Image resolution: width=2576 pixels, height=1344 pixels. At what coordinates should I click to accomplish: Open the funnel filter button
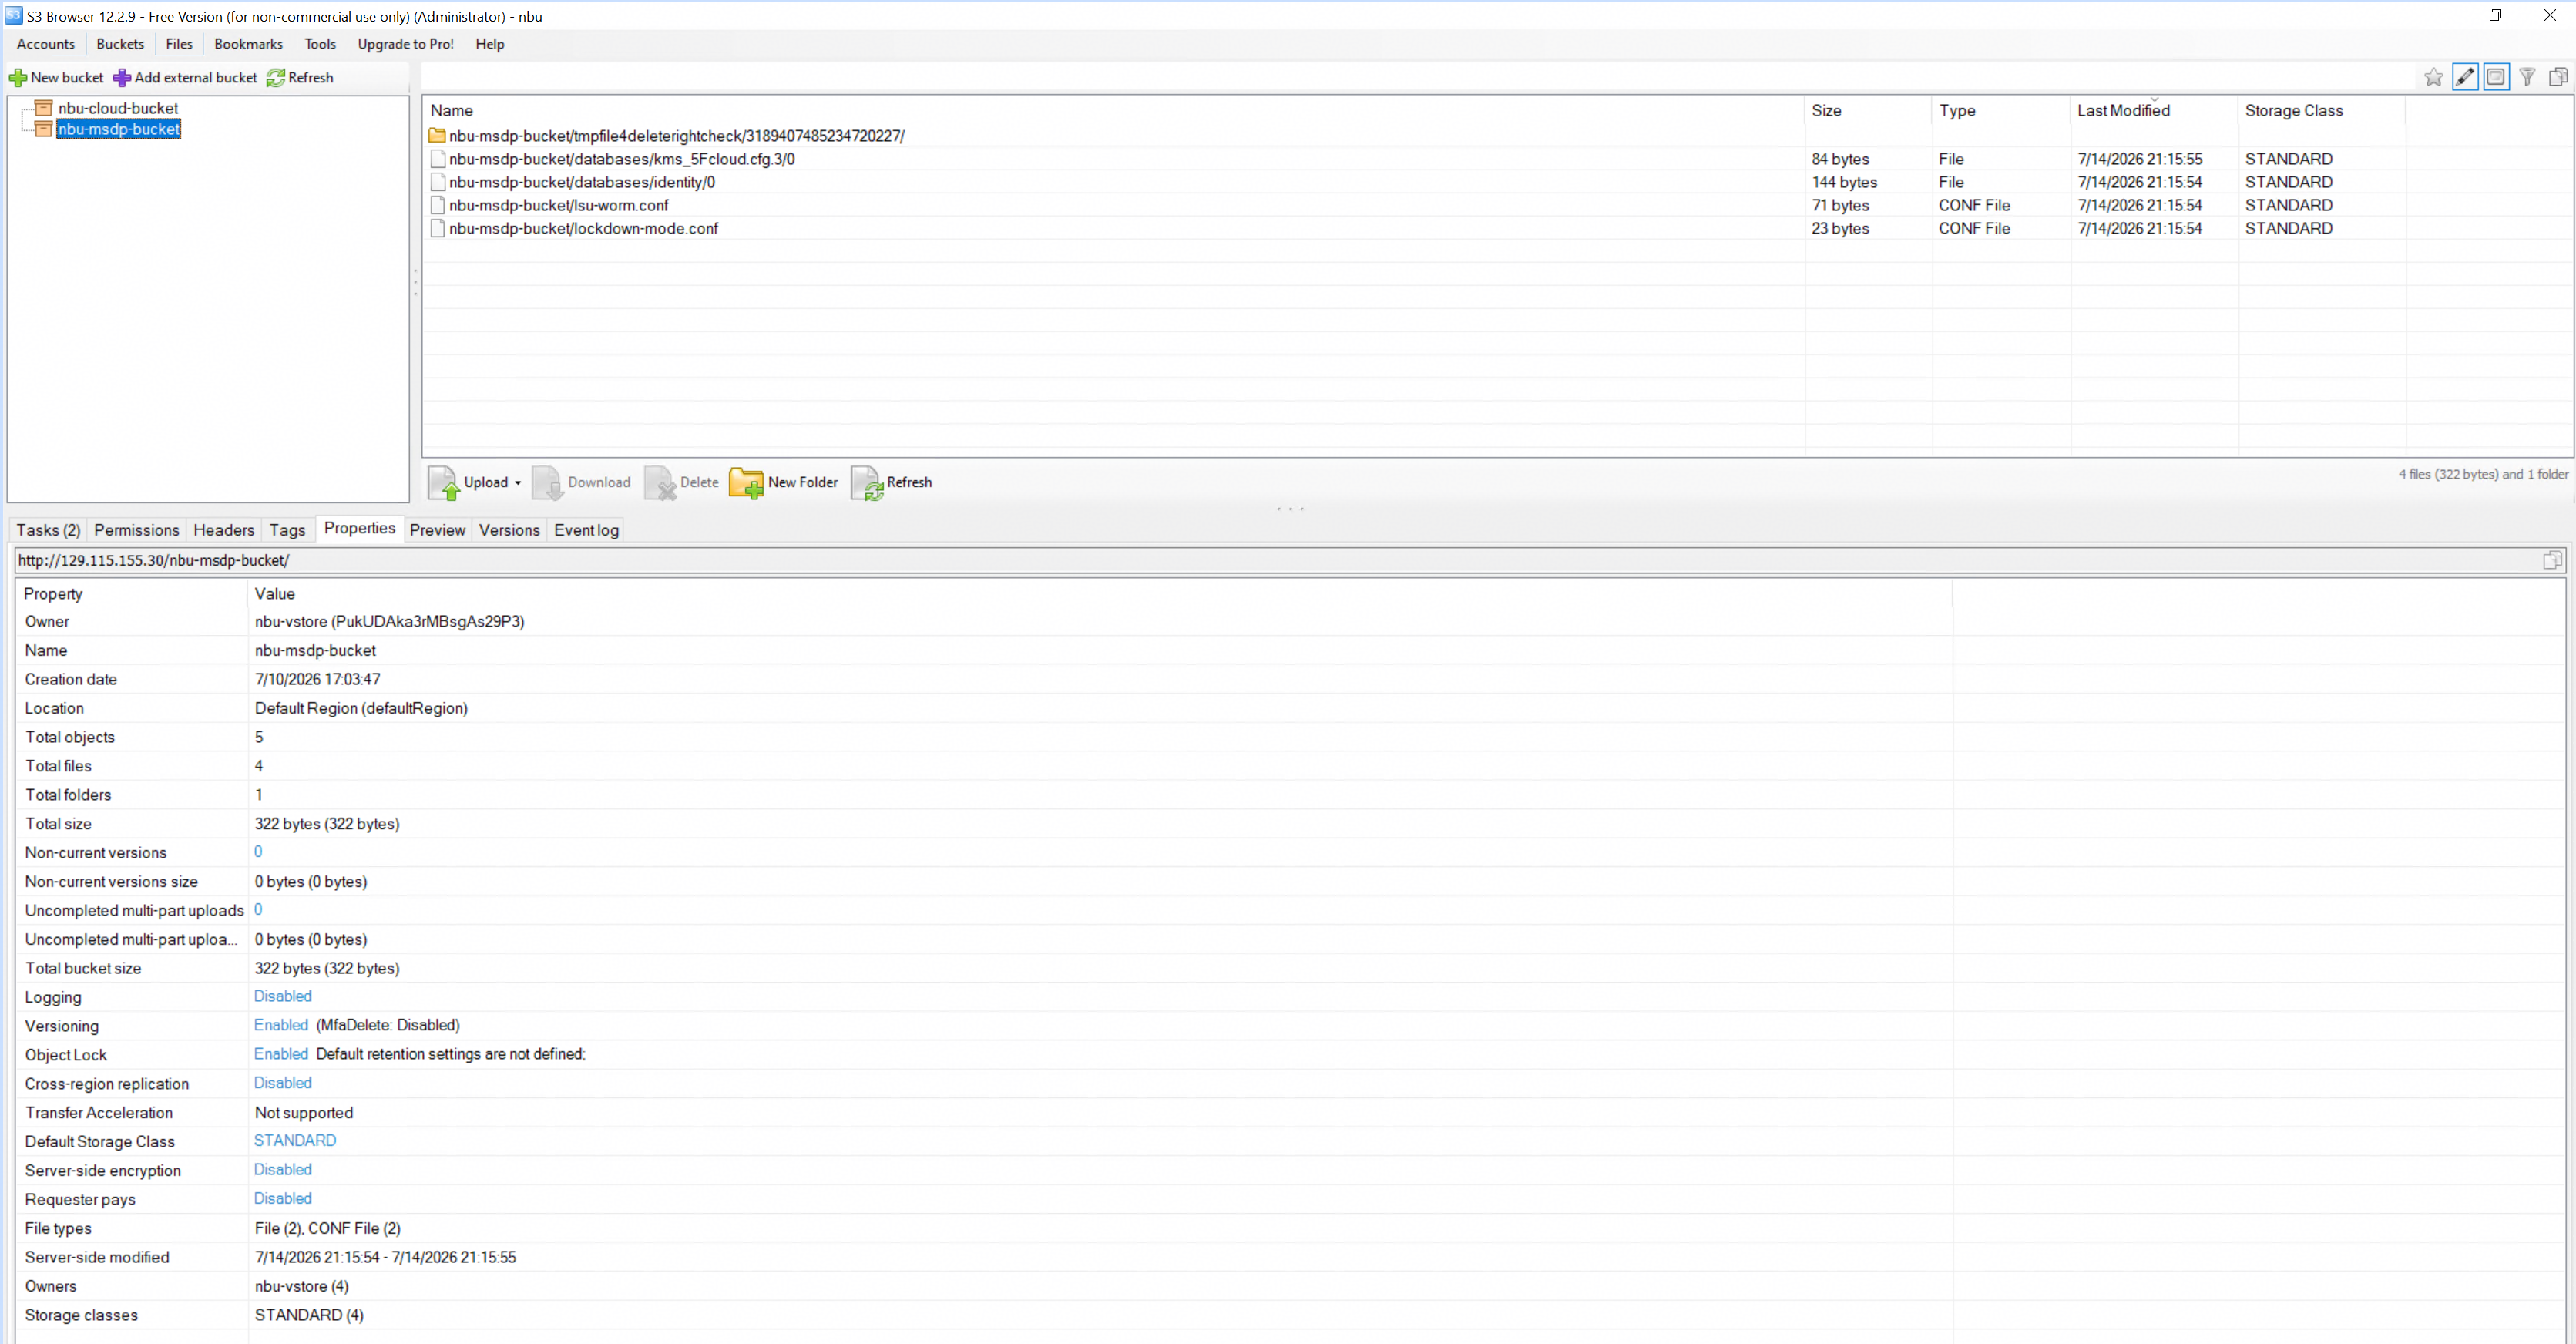pyautogui.click(x=2527, y=77)
